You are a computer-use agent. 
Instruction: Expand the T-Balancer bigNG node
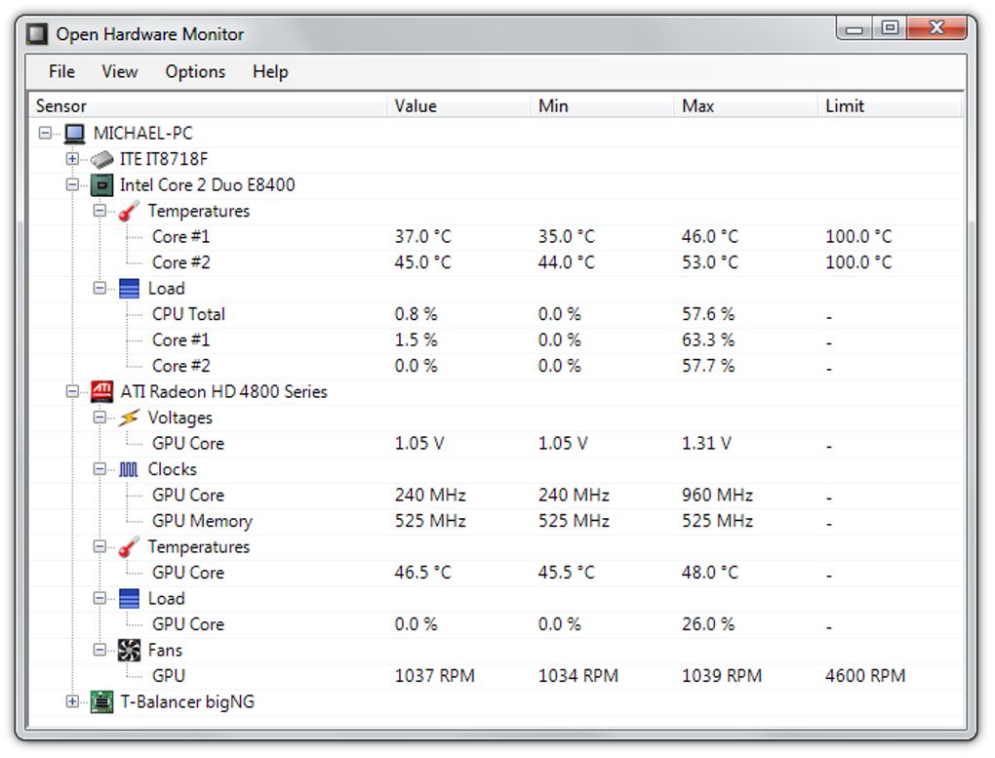coord(72,702)
